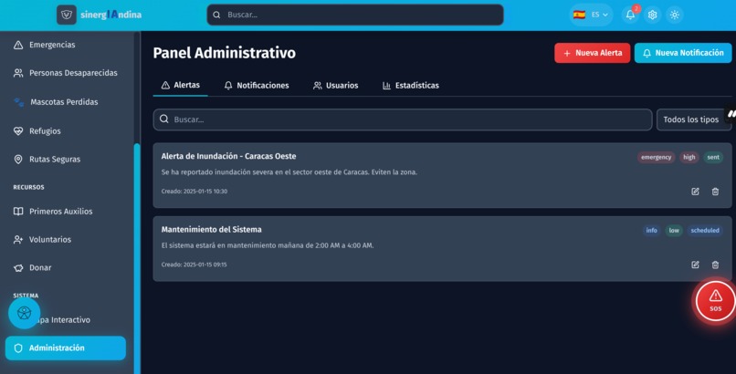The height and width of the screenshot is (374, 736).
Task: Click the sent status badge
Action: pos(713,157)
